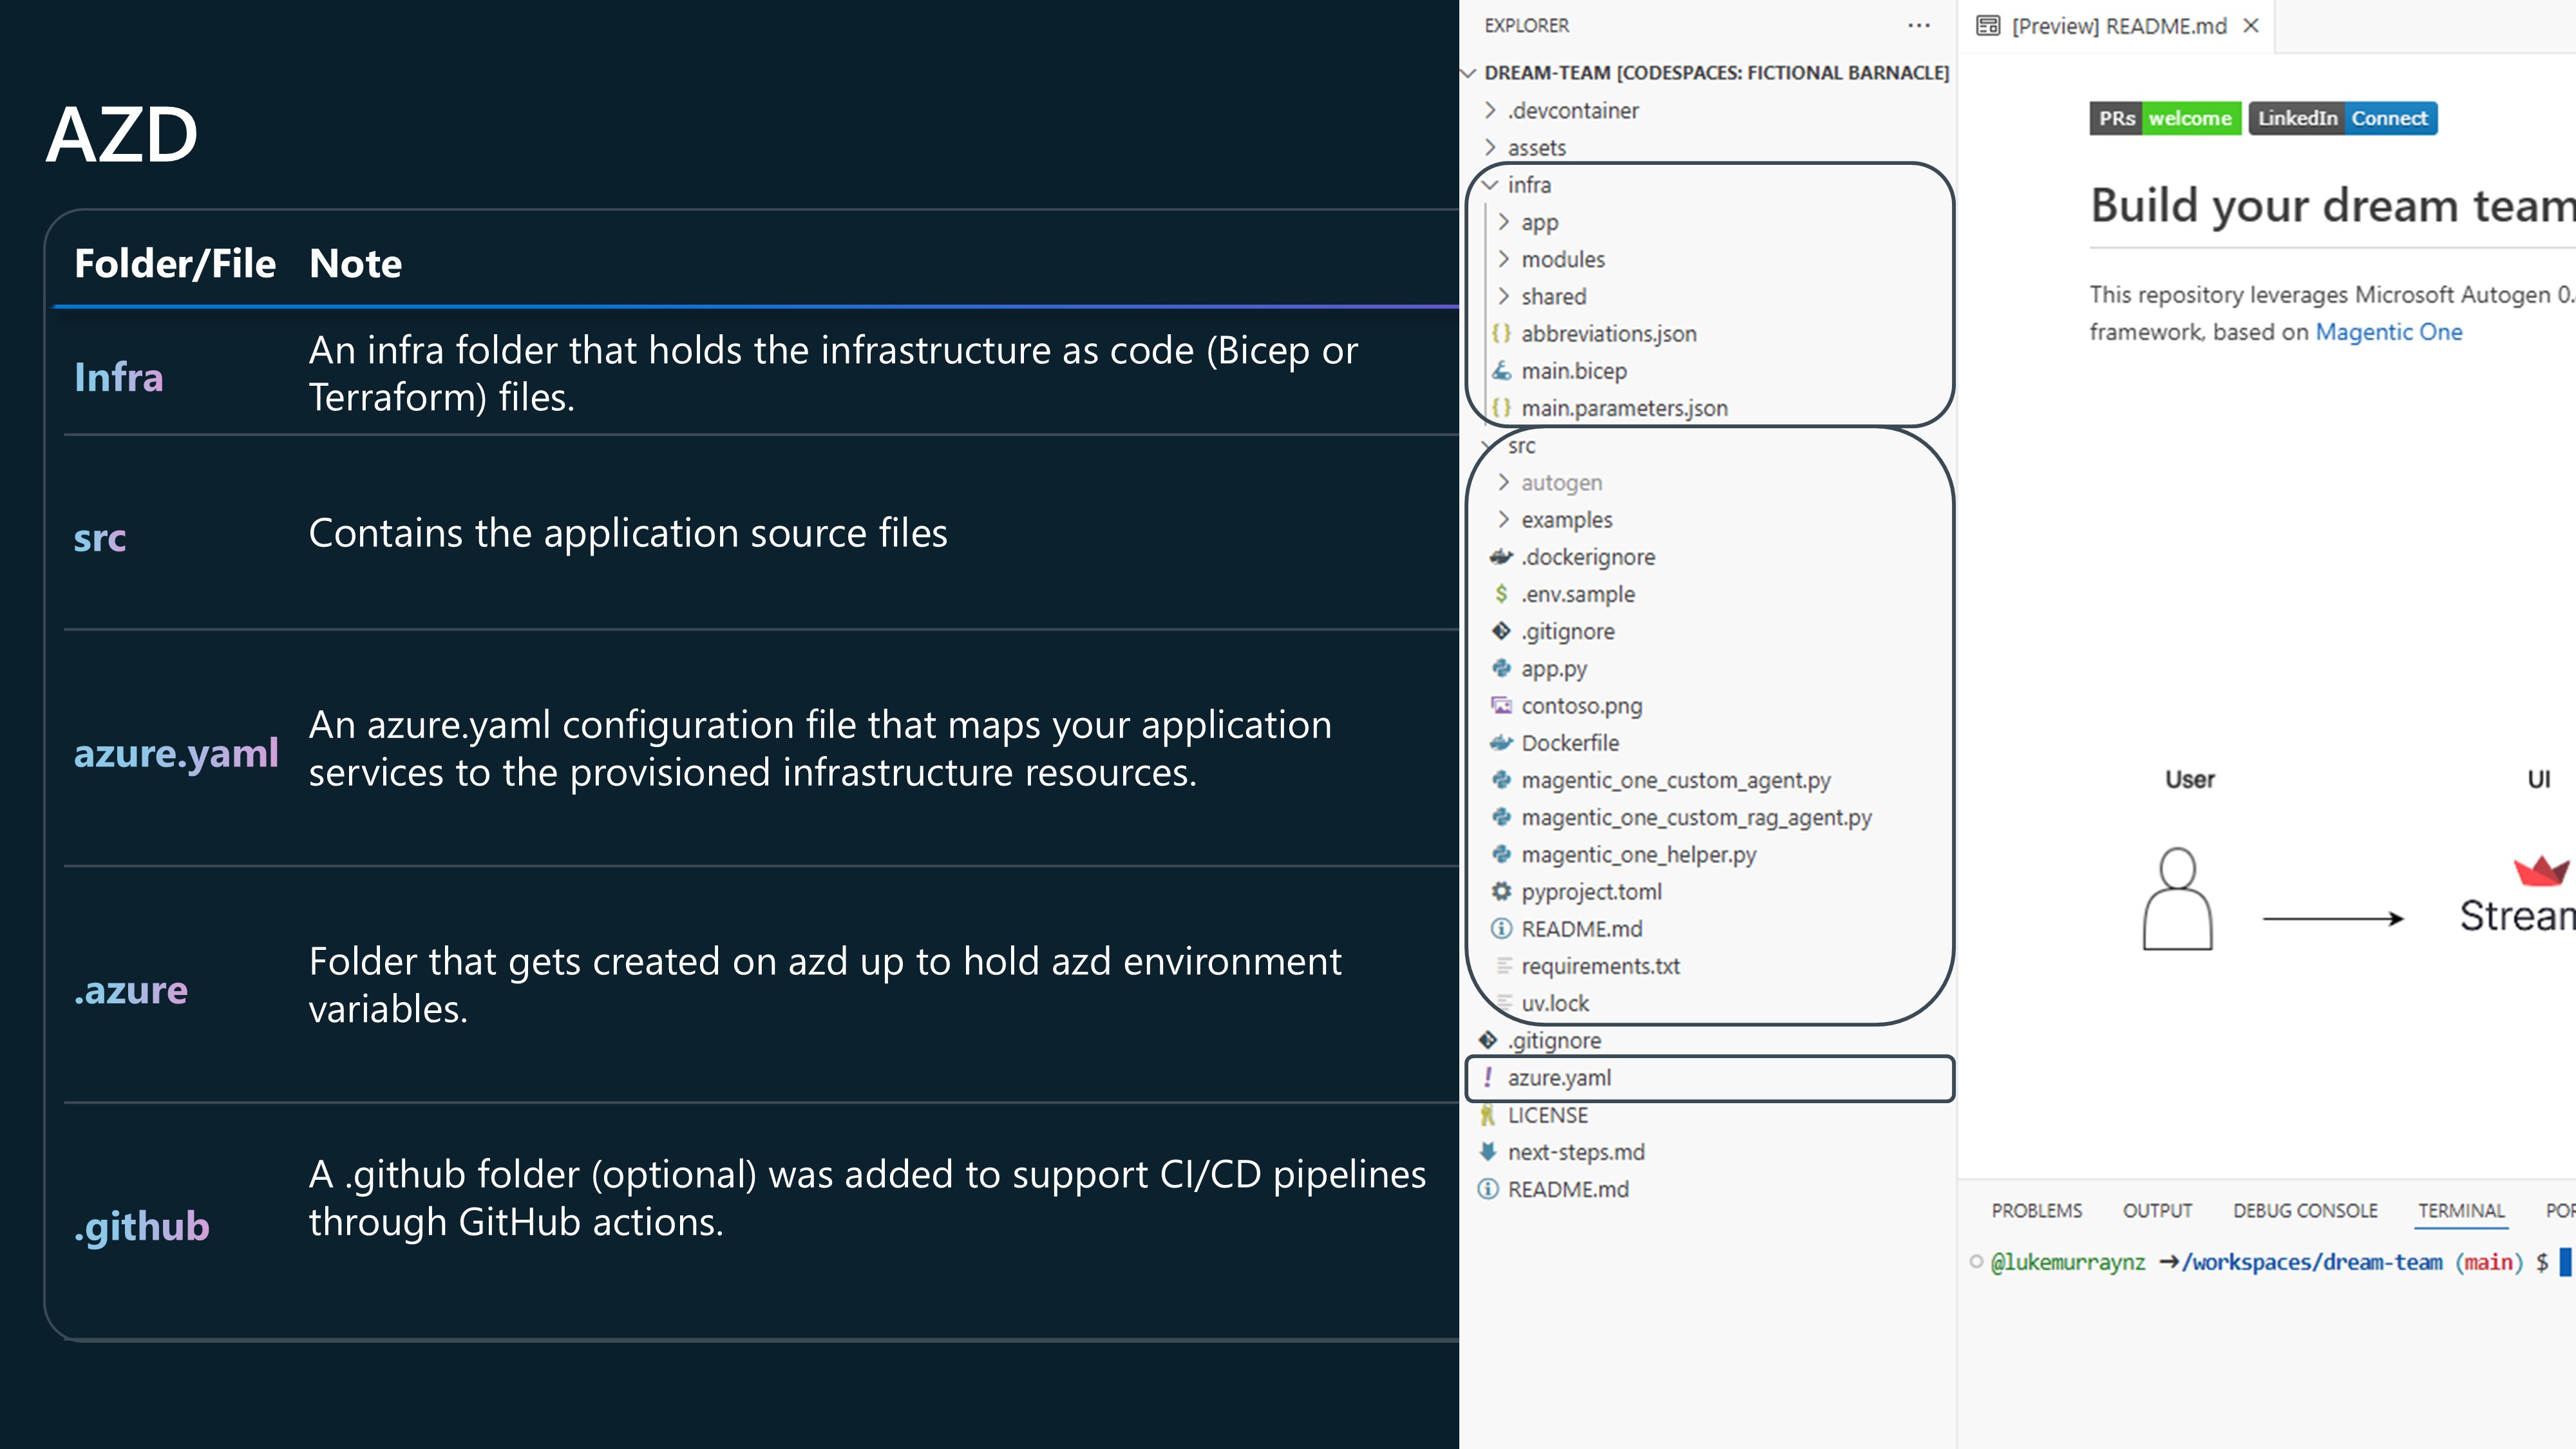The width and height of the screenshot is (2576, 1449).
Task: Click azure.yaml exclamation icon
Action: (x=1488, y=1078)
